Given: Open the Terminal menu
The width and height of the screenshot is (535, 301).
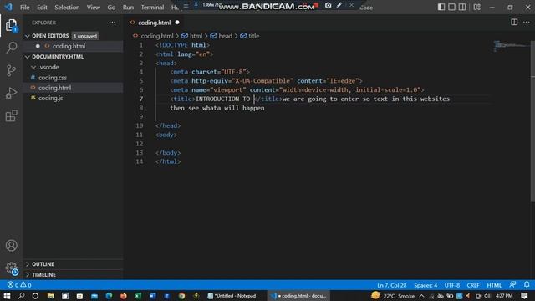Looking at the screenshot, I should click(x=152, y=8).
